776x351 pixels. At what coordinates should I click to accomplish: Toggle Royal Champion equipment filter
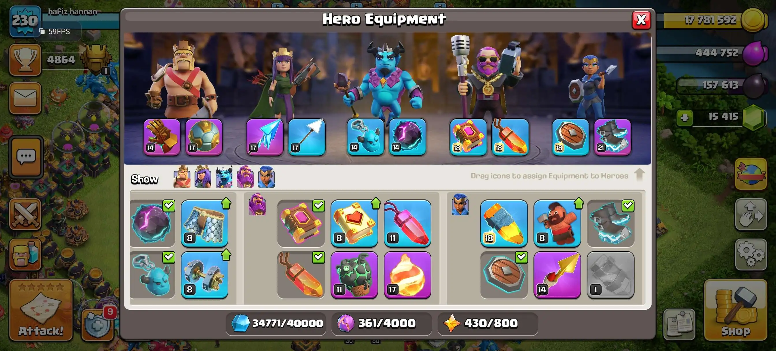[266, 177]
